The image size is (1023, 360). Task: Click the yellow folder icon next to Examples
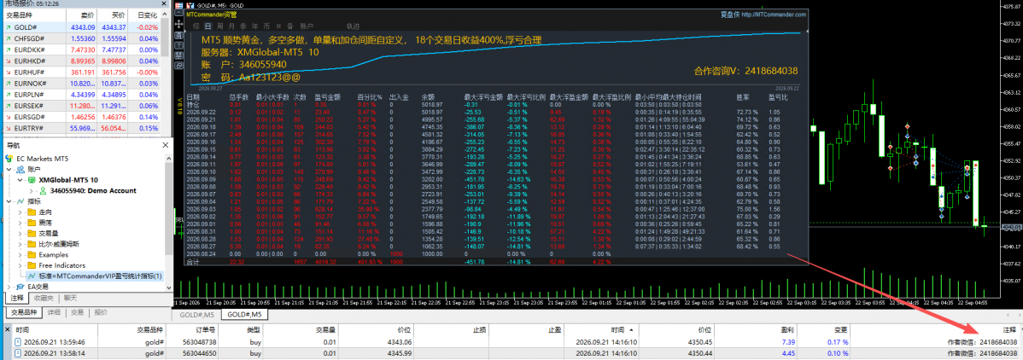pyautogui.click(x=32, y=254)
